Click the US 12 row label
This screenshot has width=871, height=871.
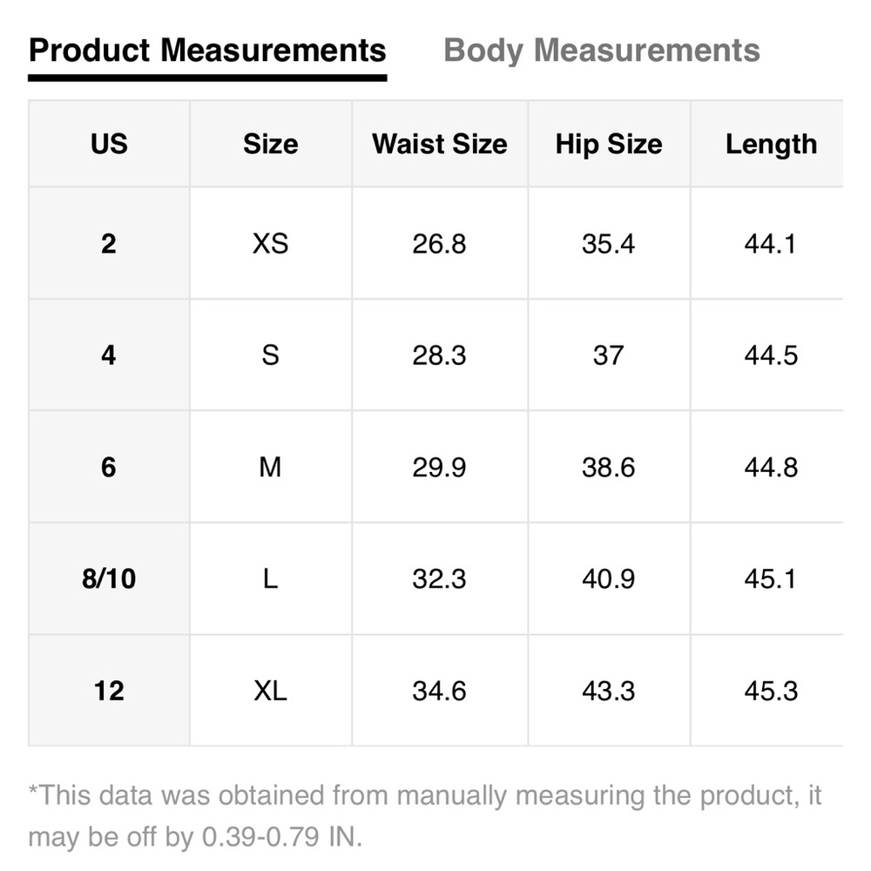(109, 692)
